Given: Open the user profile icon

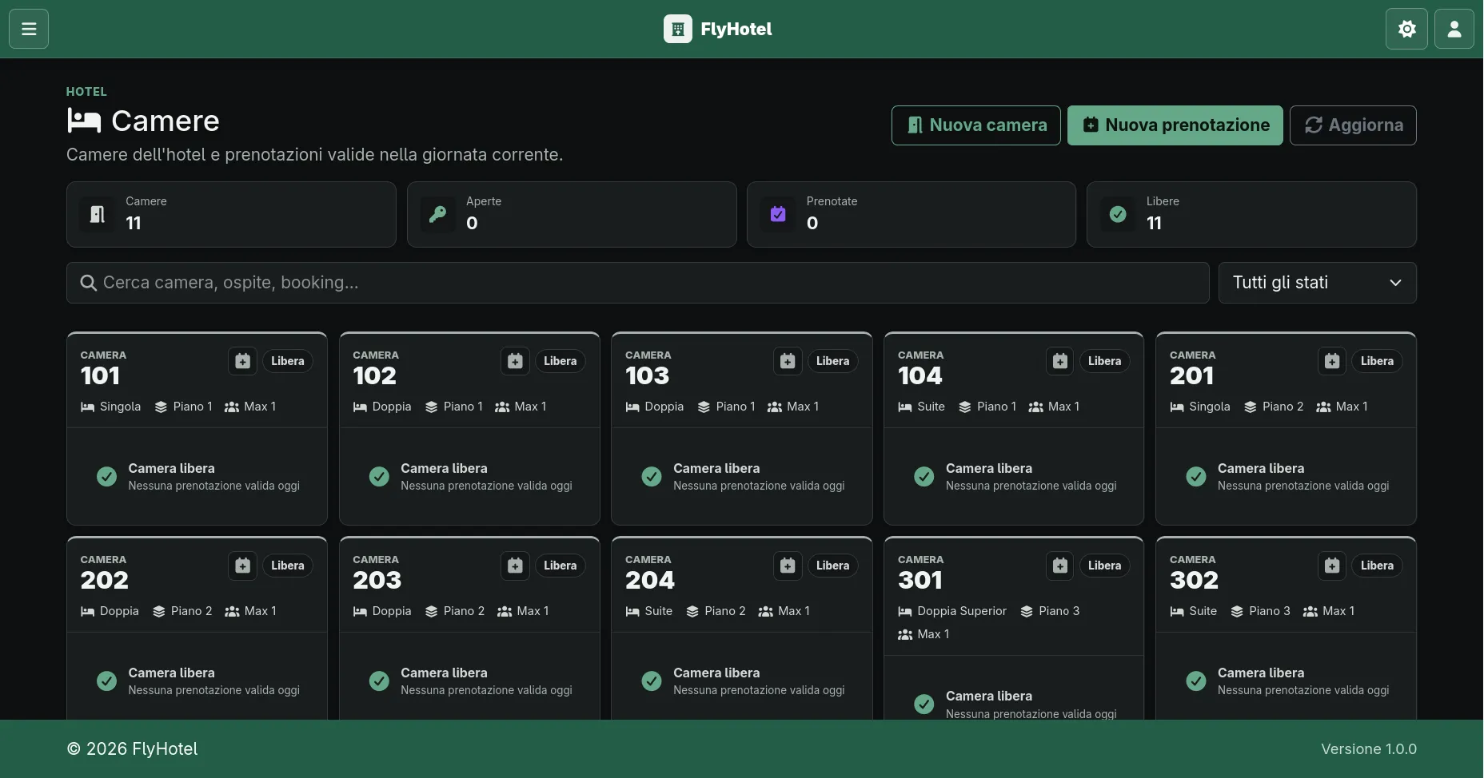Looking at the screenshot, I should point(1454,29).
